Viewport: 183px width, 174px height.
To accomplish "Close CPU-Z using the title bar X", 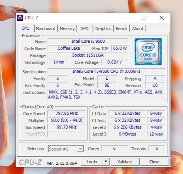I will 162,18.
